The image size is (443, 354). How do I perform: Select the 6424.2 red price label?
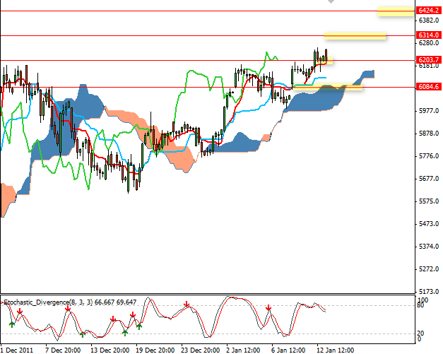(429, 11)
